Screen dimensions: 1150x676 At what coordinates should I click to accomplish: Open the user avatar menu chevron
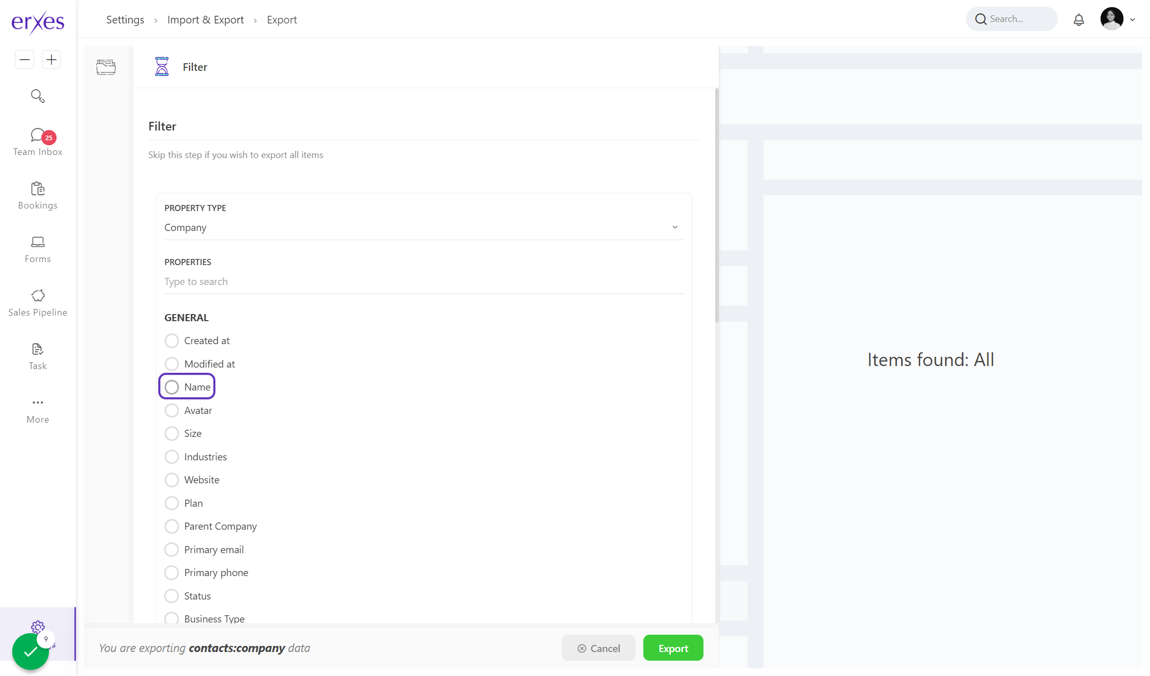point(1133,20)
